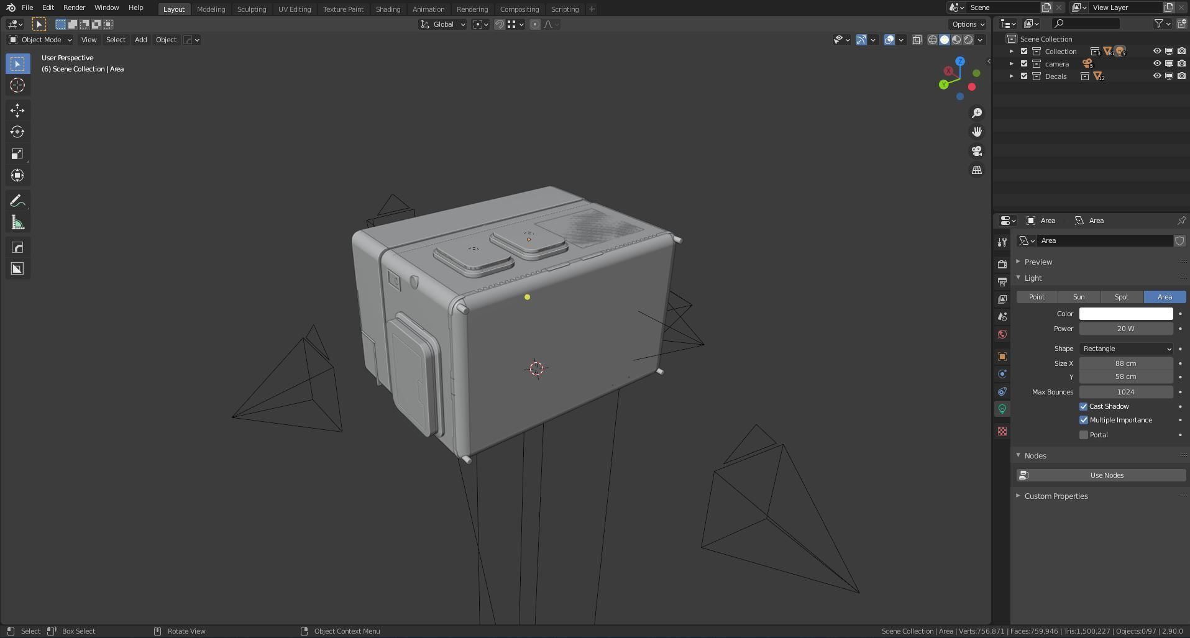This screenshot has height=638, width=1190.
Task: Click the Zoom viewport icon
Action: pyautogui.click(x=977, y=112)
